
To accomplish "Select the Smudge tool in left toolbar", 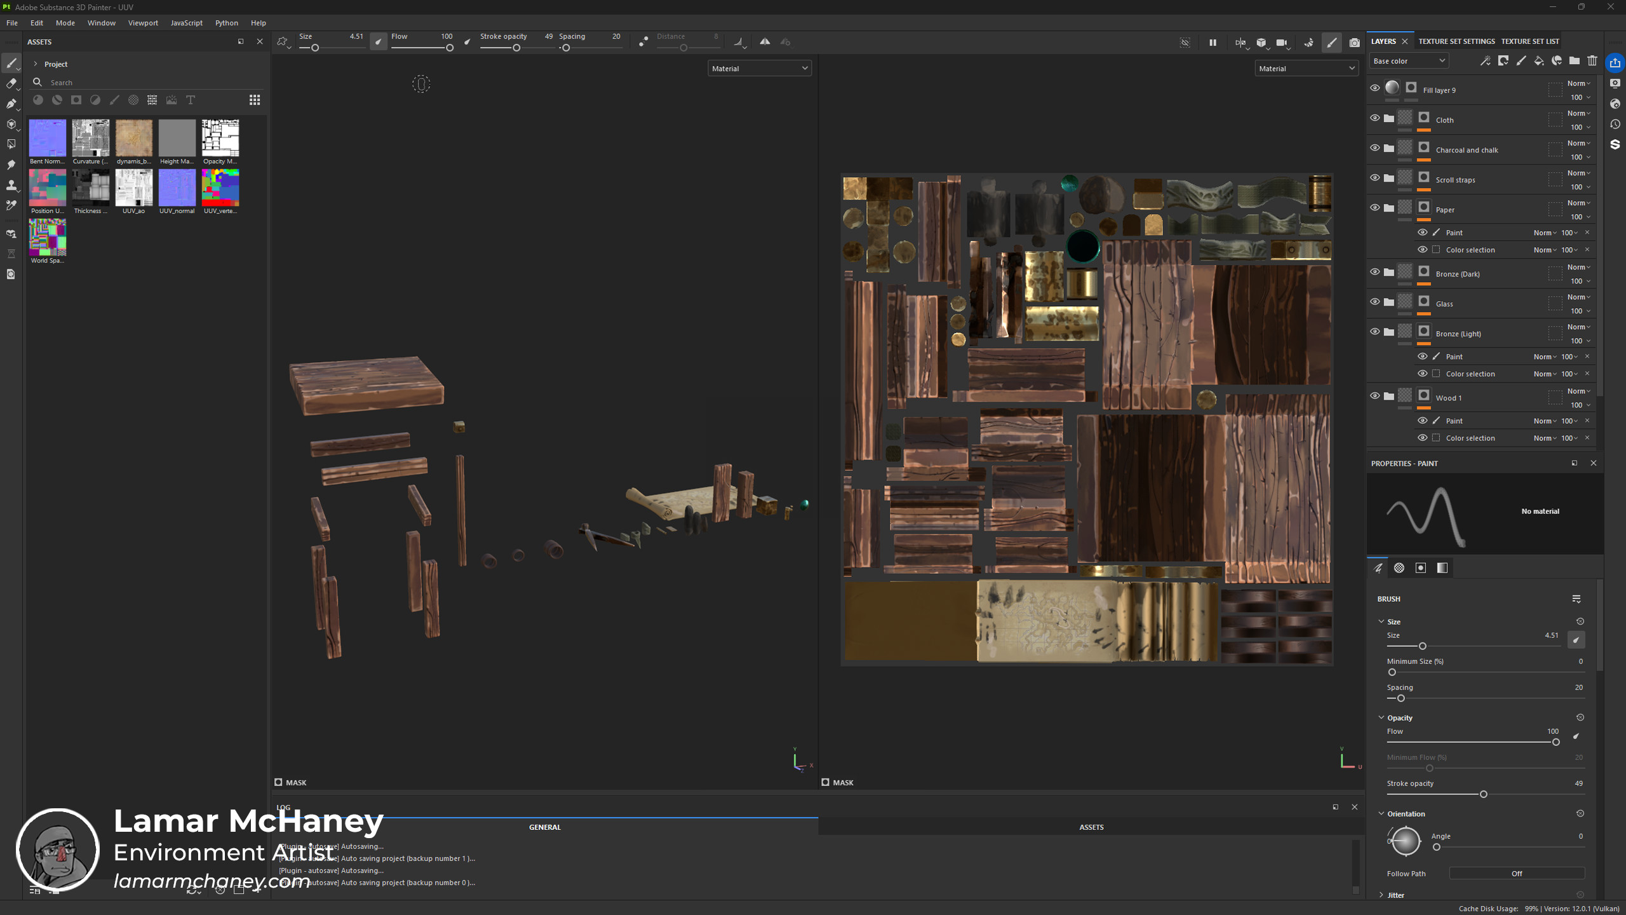I will pos(11,165).
